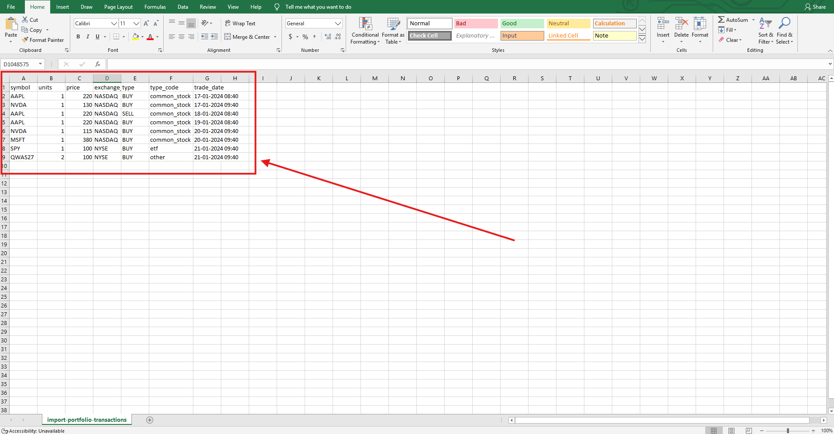This screenshot has width=834, height=434.
Task: Apply percent style format
Action: click(305, 37)
